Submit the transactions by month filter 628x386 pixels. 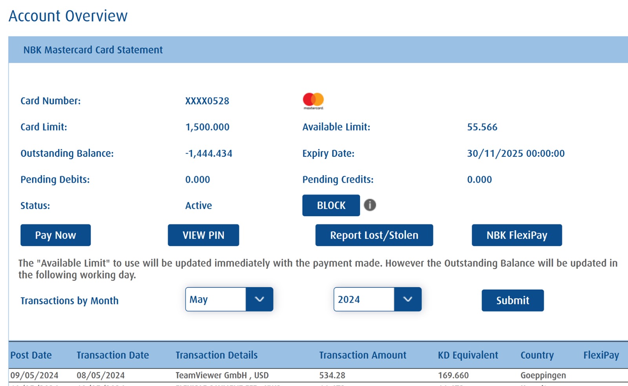pos(513,300)
